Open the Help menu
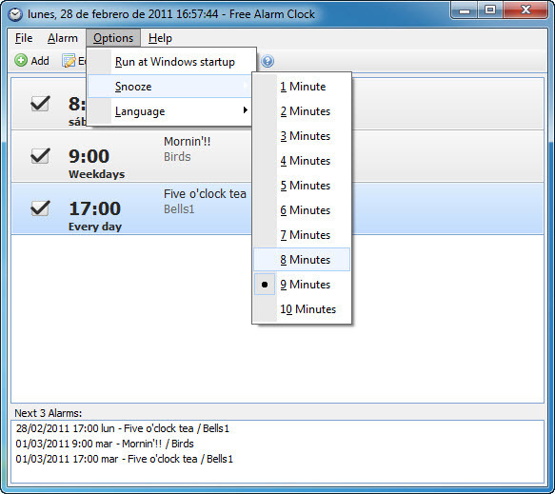Image resolution: width=555 pixels, height=494 pixels. pyautogui.click(x=160, y=38)
